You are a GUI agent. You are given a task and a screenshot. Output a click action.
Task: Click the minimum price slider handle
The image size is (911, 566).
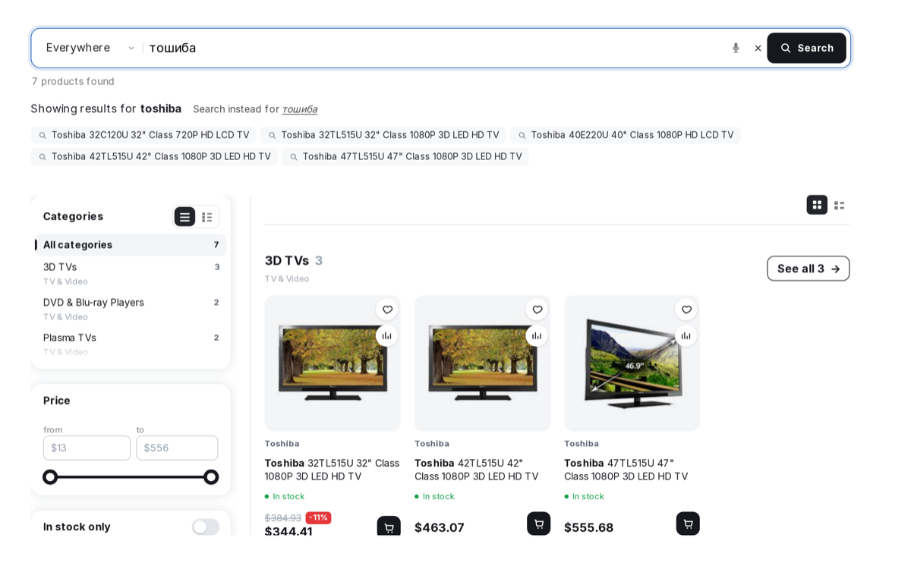pos(50,477)
